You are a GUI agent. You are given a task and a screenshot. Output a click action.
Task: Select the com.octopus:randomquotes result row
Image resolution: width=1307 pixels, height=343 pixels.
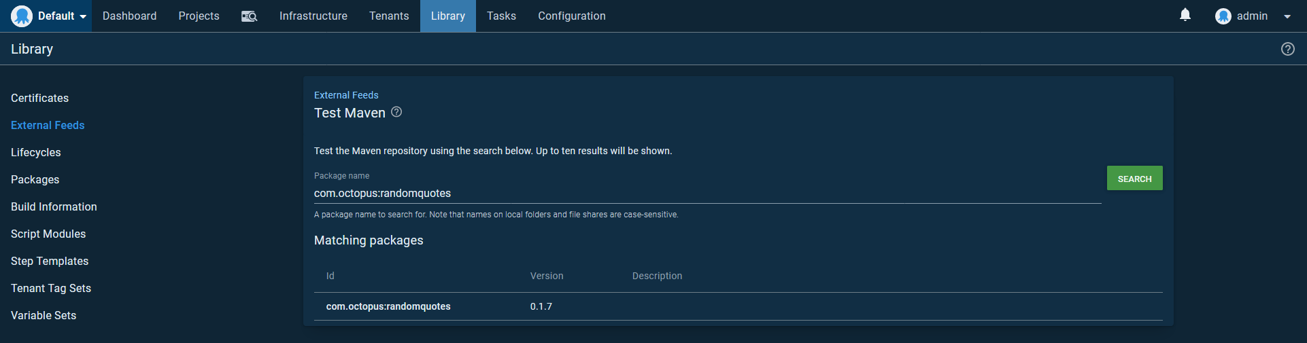tap(388, 306)
